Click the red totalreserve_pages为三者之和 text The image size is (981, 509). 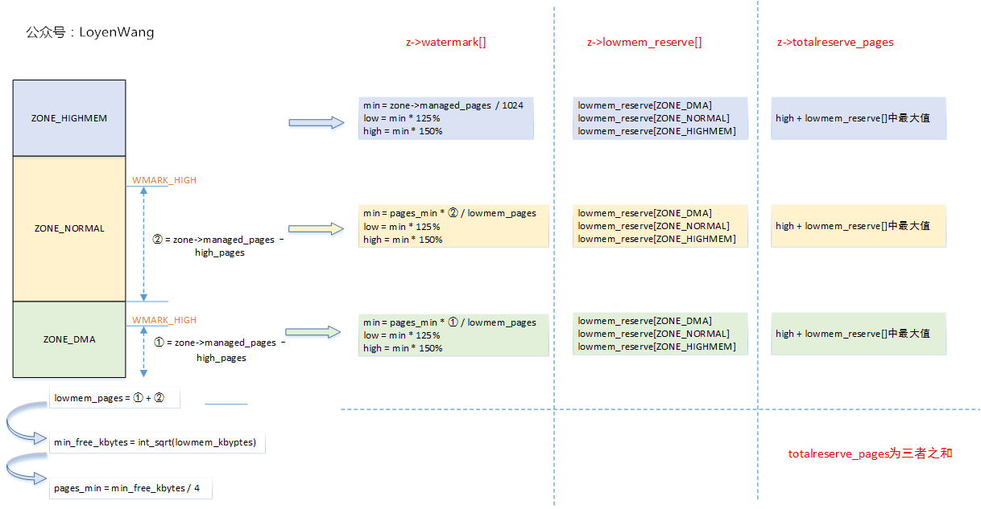[870, 453]
